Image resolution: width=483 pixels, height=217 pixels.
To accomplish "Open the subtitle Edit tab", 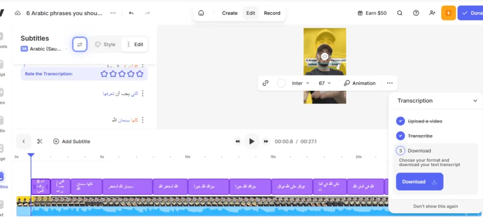I will [134, 45].
